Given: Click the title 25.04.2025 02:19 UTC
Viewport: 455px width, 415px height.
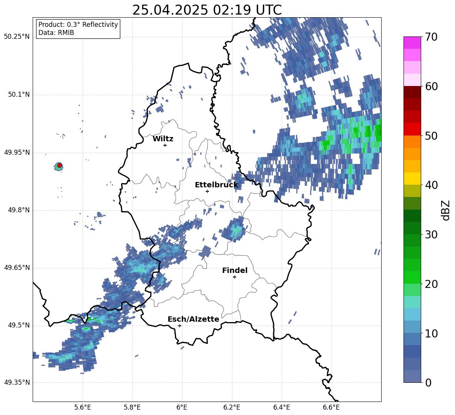Looking at the screenshot, I should coord(207,10).
